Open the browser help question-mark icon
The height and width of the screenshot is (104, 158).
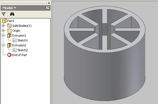pyautogui.click(x=48, y=8)
